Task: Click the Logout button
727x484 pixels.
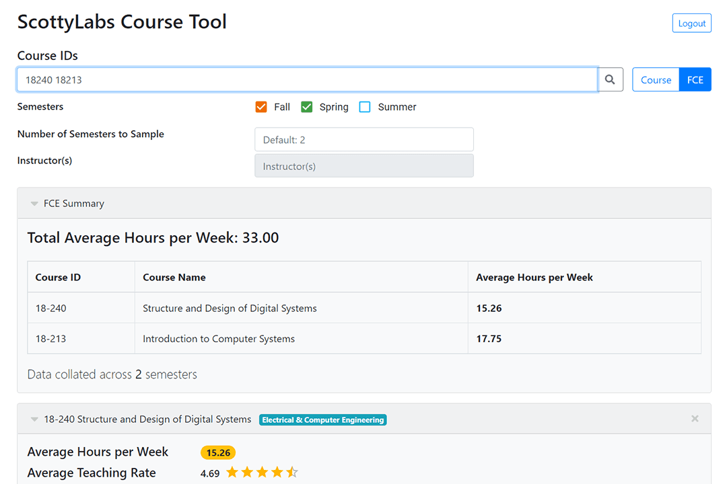Action: coord(691,23)
